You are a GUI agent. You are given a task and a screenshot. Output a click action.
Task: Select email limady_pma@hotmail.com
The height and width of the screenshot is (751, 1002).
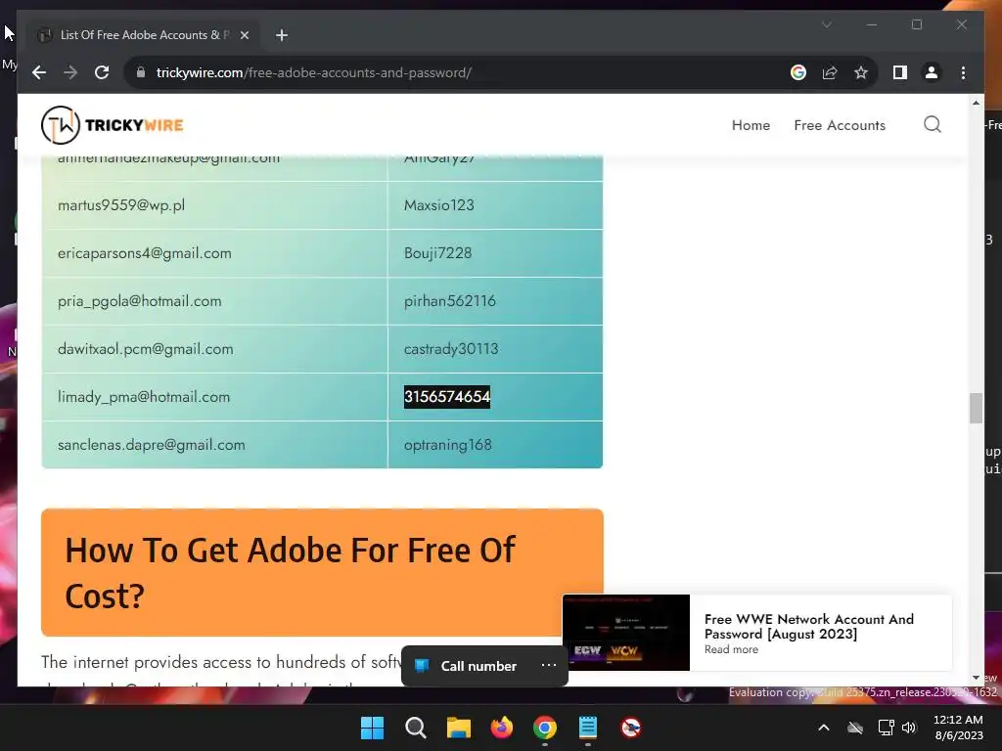pos(144,397)
